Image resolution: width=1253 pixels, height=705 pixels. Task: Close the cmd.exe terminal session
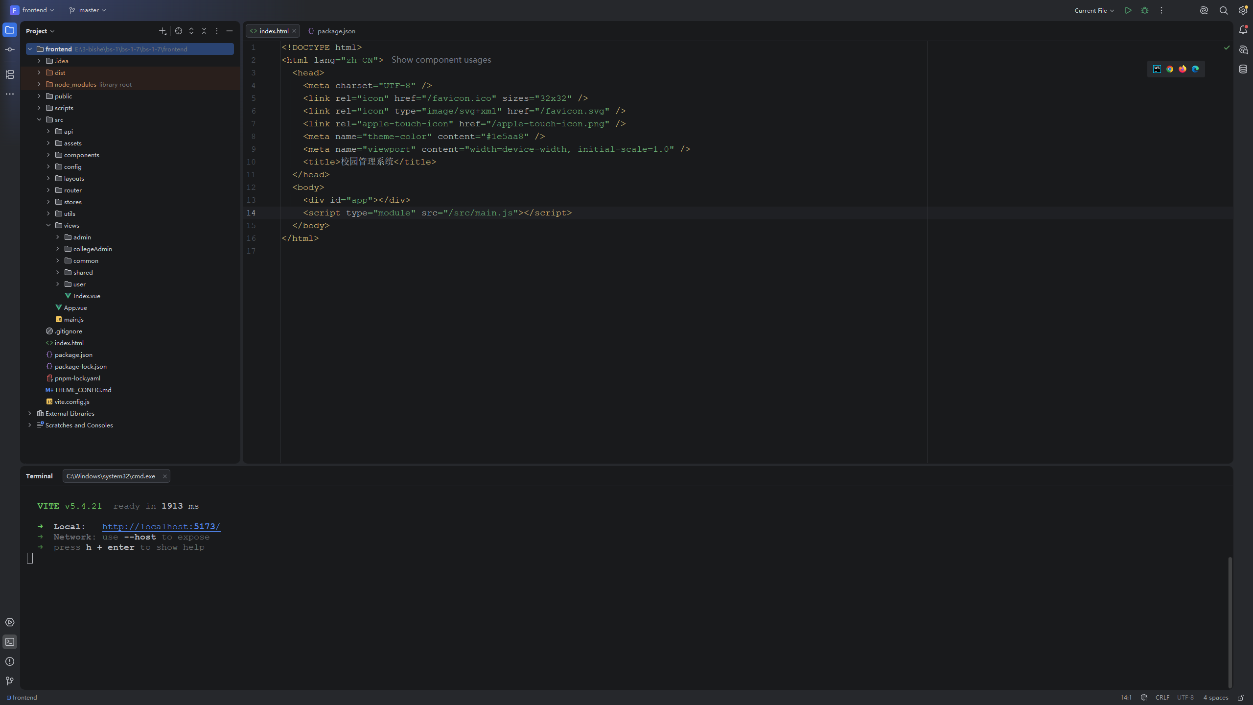coord(165,476)
